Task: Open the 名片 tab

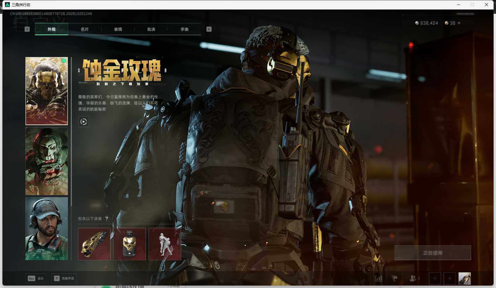Action: (x=85, y=29)
